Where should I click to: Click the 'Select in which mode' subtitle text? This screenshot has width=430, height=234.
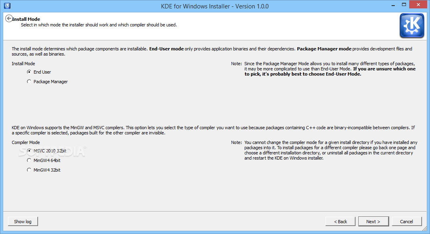tap(99, 25)
